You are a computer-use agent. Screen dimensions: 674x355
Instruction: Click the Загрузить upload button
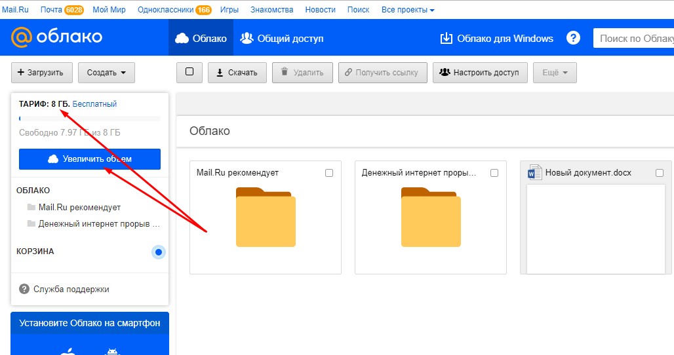point(42,73)
